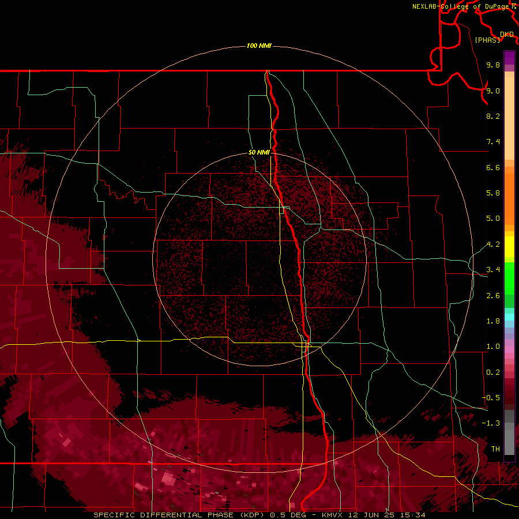Image resolution: width=519 pixels, height=519 pixels.
Task: Click the 8.2 scale value
Action: [493, 116]
